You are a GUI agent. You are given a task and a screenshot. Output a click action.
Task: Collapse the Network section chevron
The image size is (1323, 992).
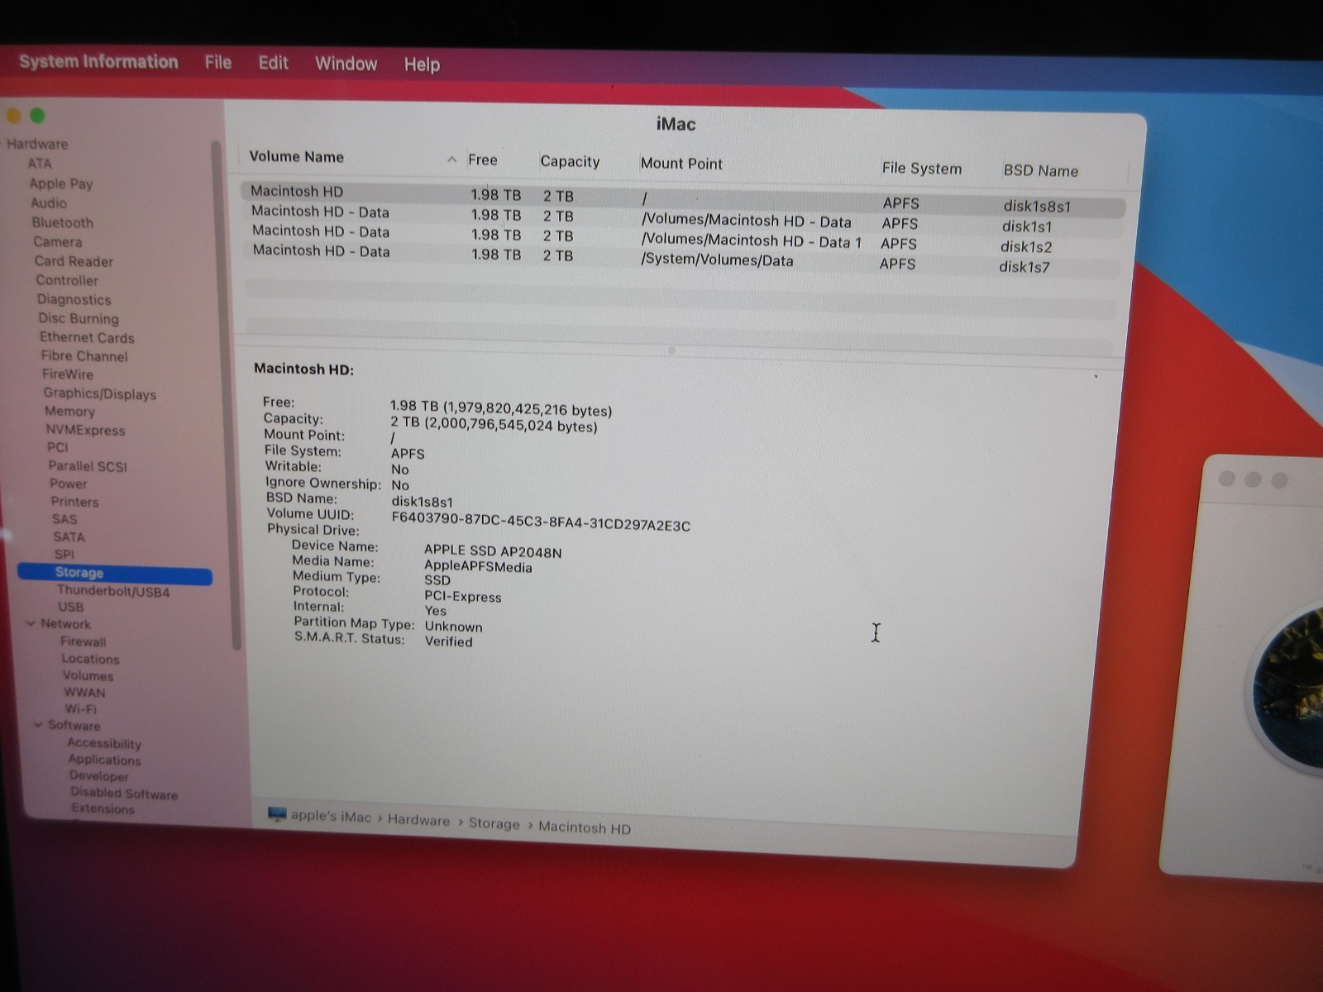pyautogui.click(x=31, y=623)
